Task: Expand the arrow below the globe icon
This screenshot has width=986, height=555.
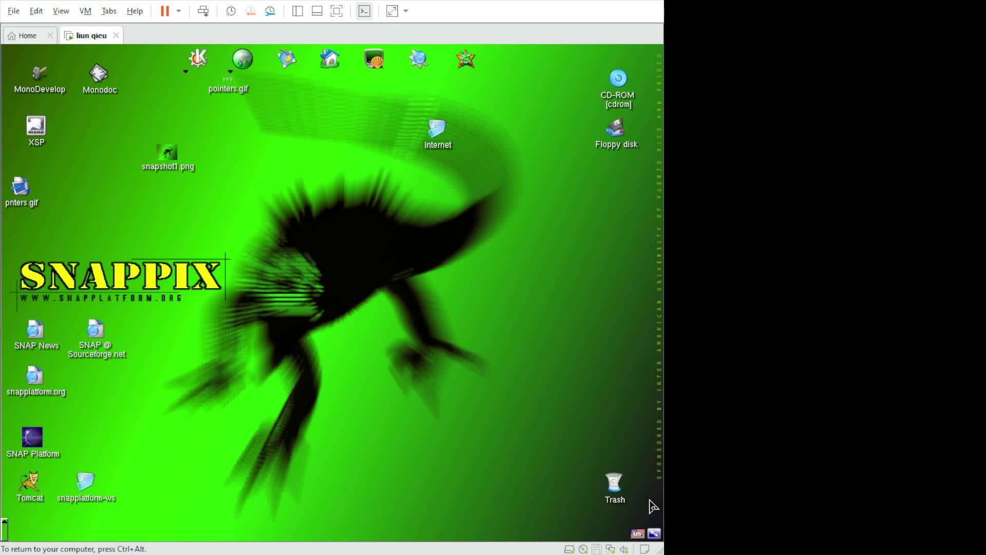Action: 230,71
